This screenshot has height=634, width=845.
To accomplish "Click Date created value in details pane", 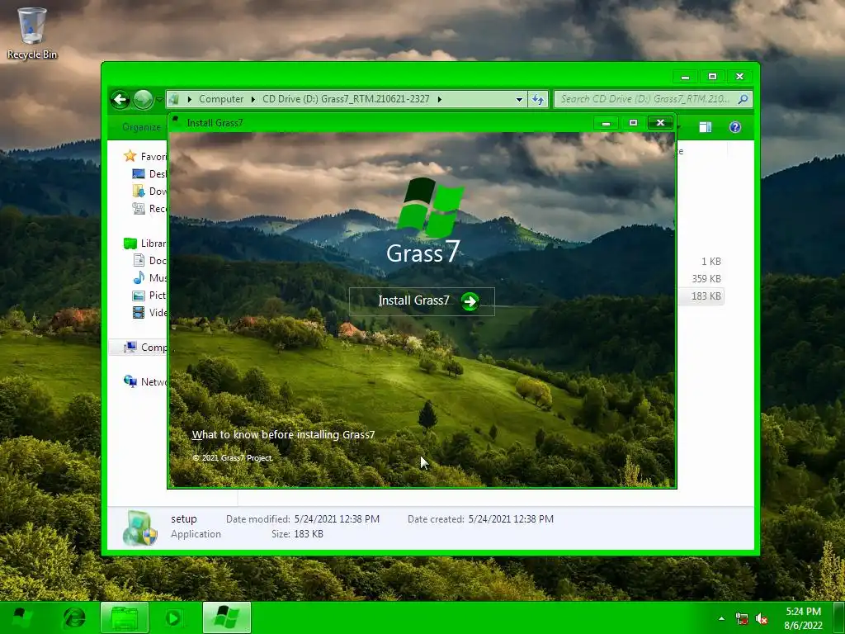I will [511, 518].
